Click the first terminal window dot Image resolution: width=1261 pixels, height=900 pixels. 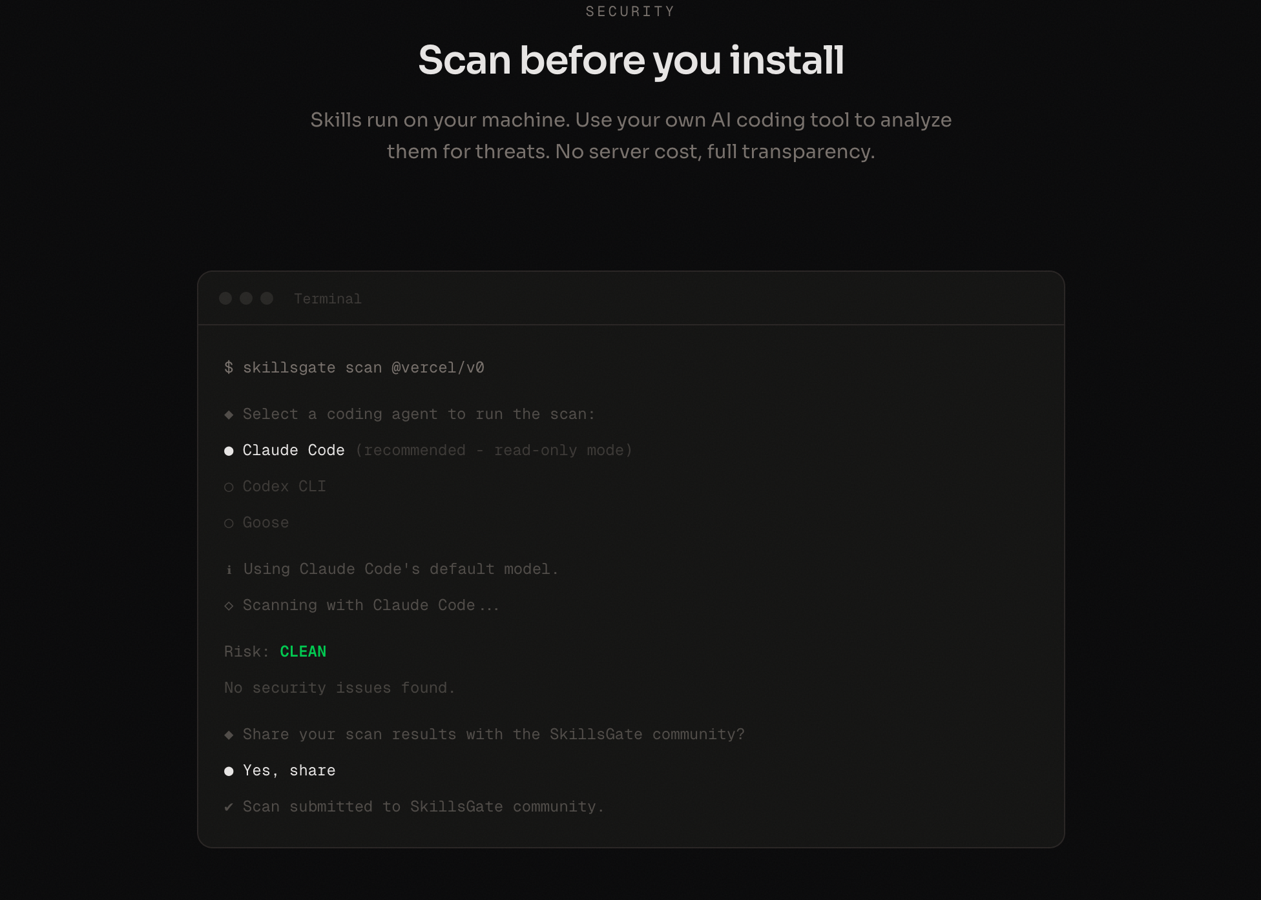(x=225, y=298)
